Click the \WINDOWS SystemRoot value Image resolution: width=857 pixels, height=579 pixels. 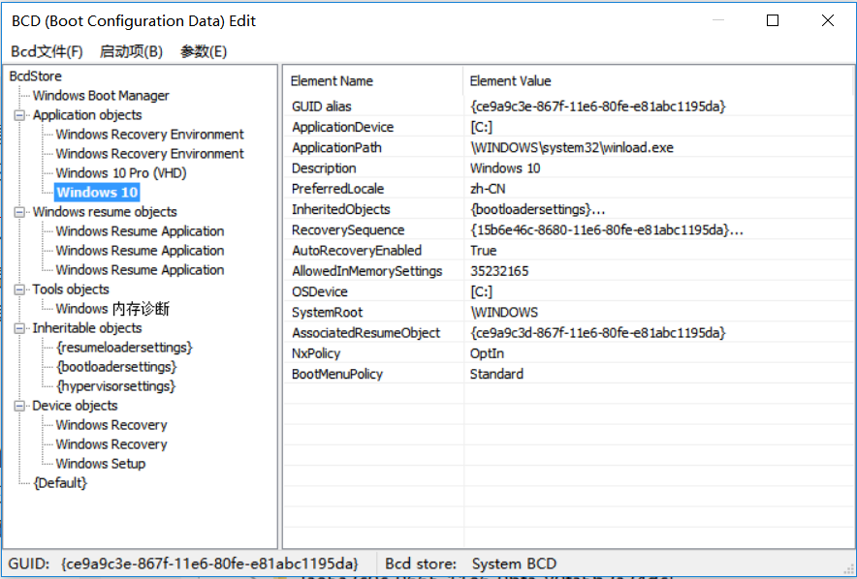[504, 313]
